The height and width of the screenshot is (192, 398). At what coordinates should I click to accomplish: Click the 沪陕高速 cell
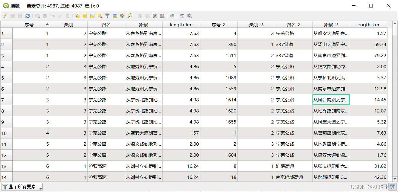[x=294, y=166]
